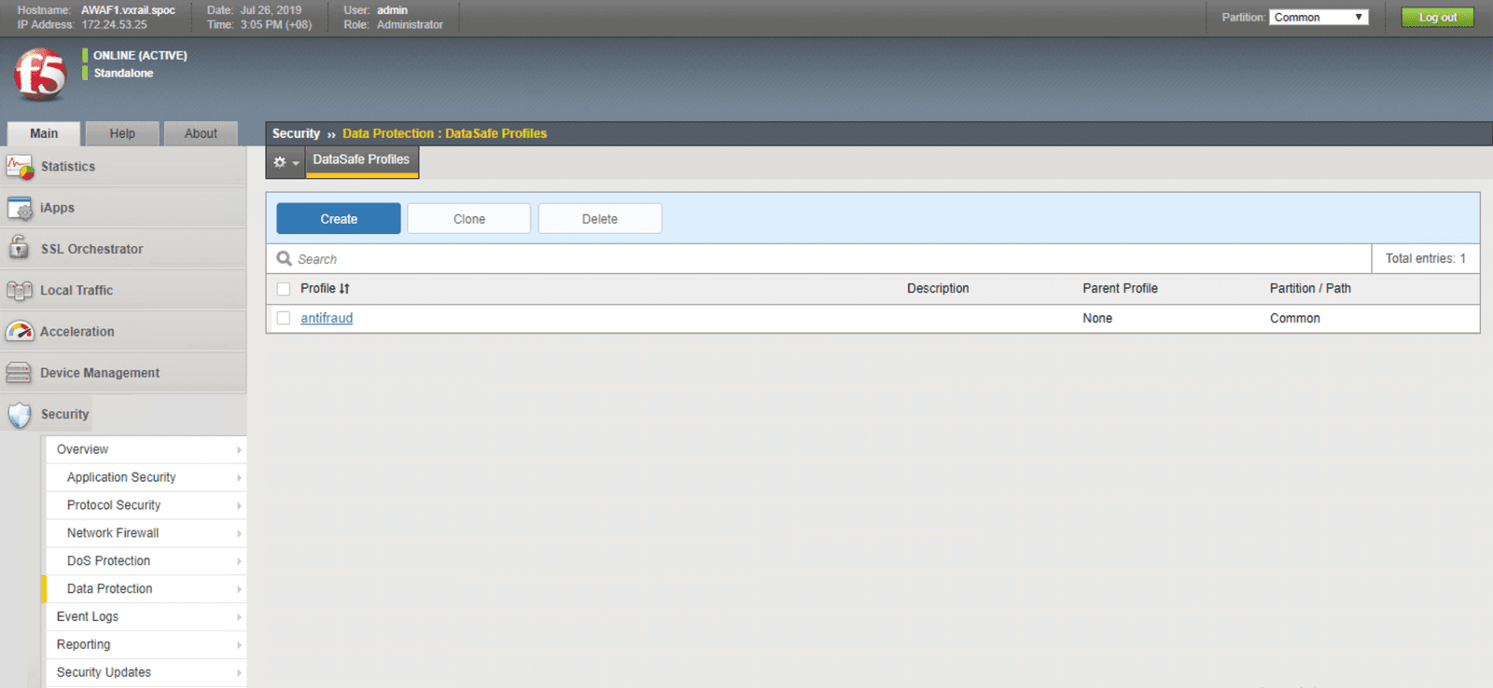Click the Device Management icon
Image resolution: width=1493 pixels, height=688 pixels.
(19, 373)
